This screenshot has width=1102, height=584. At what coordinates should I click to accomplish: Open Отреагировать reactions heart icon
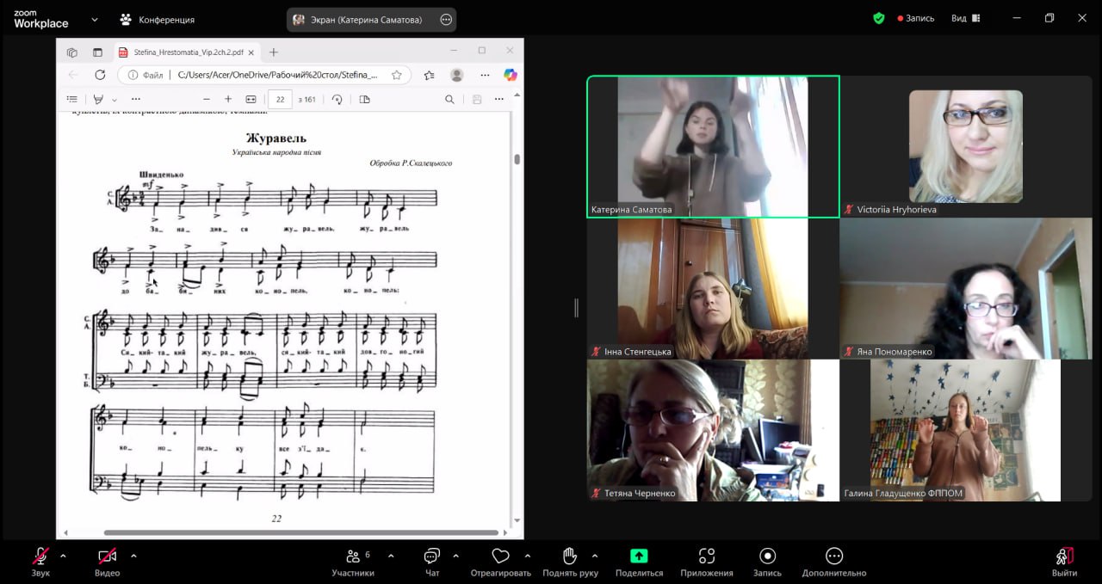coord(500,562)
